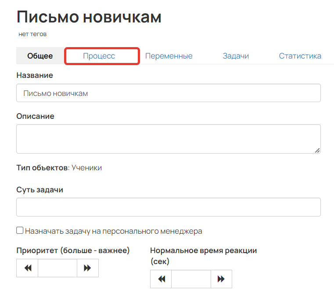Viewport: 334px width, 294px height.
Task: Focus the Название input field
Action: 169,93
